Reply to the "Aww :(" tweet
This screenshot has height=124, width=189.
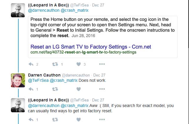(31, 120)
